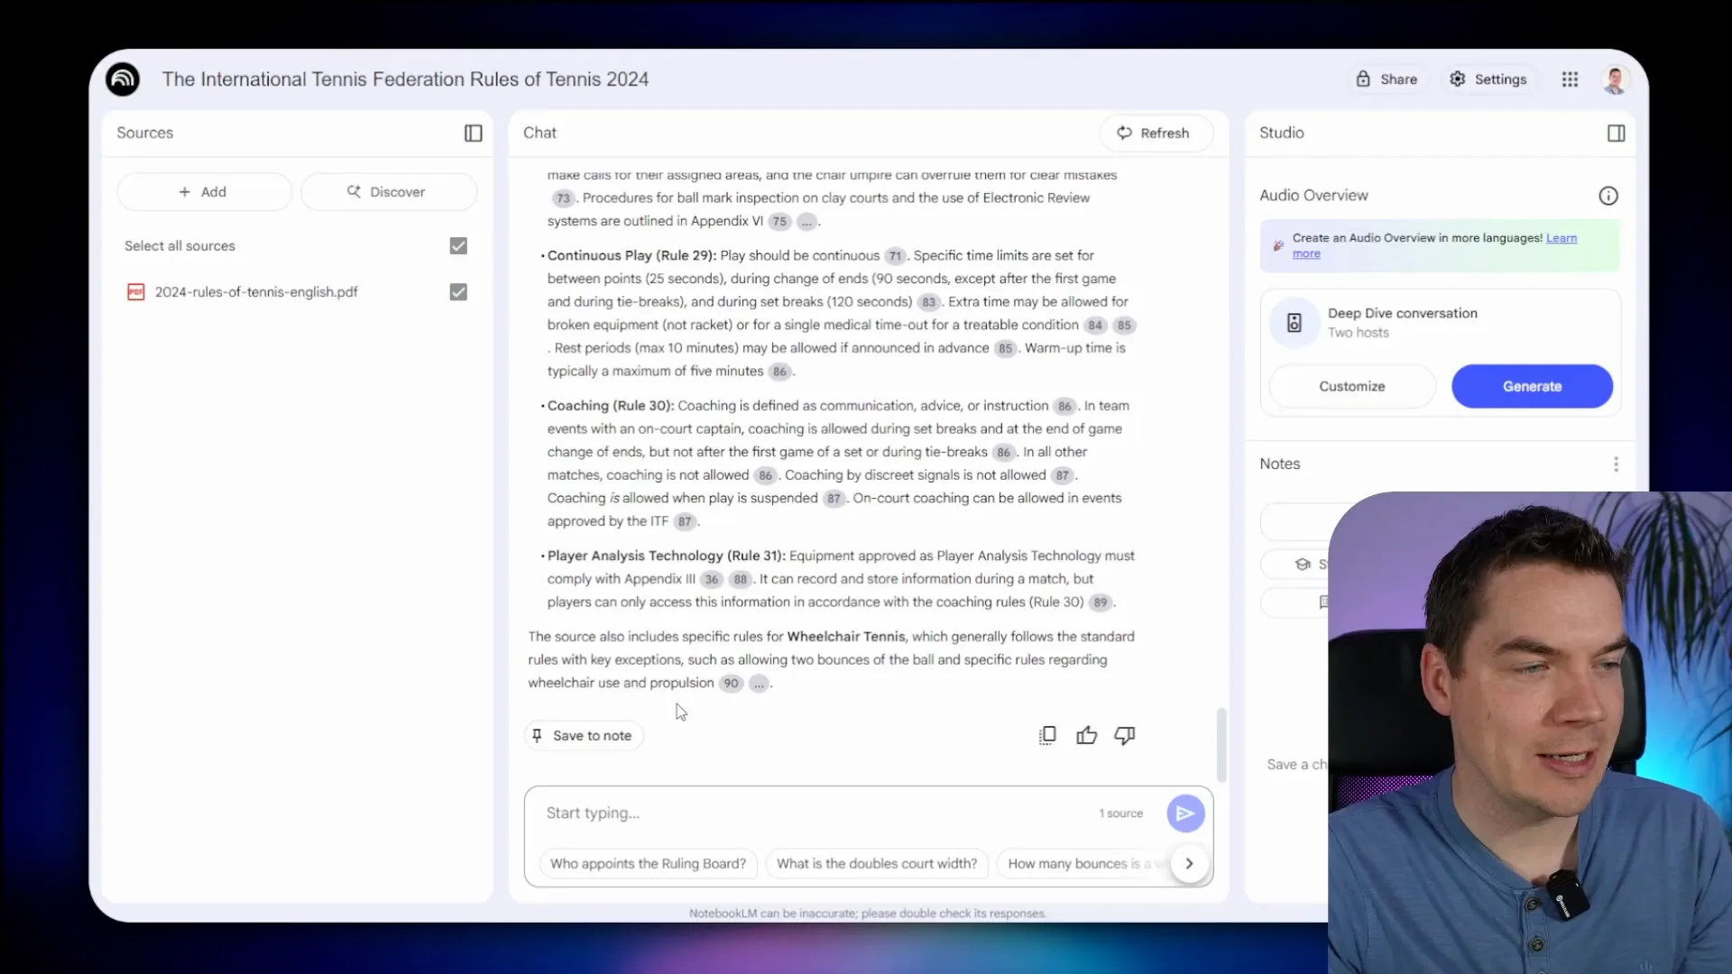Click the chat panel scrollbar
The height and width of the screenshot is (974, 1732).
point(1221,745)
